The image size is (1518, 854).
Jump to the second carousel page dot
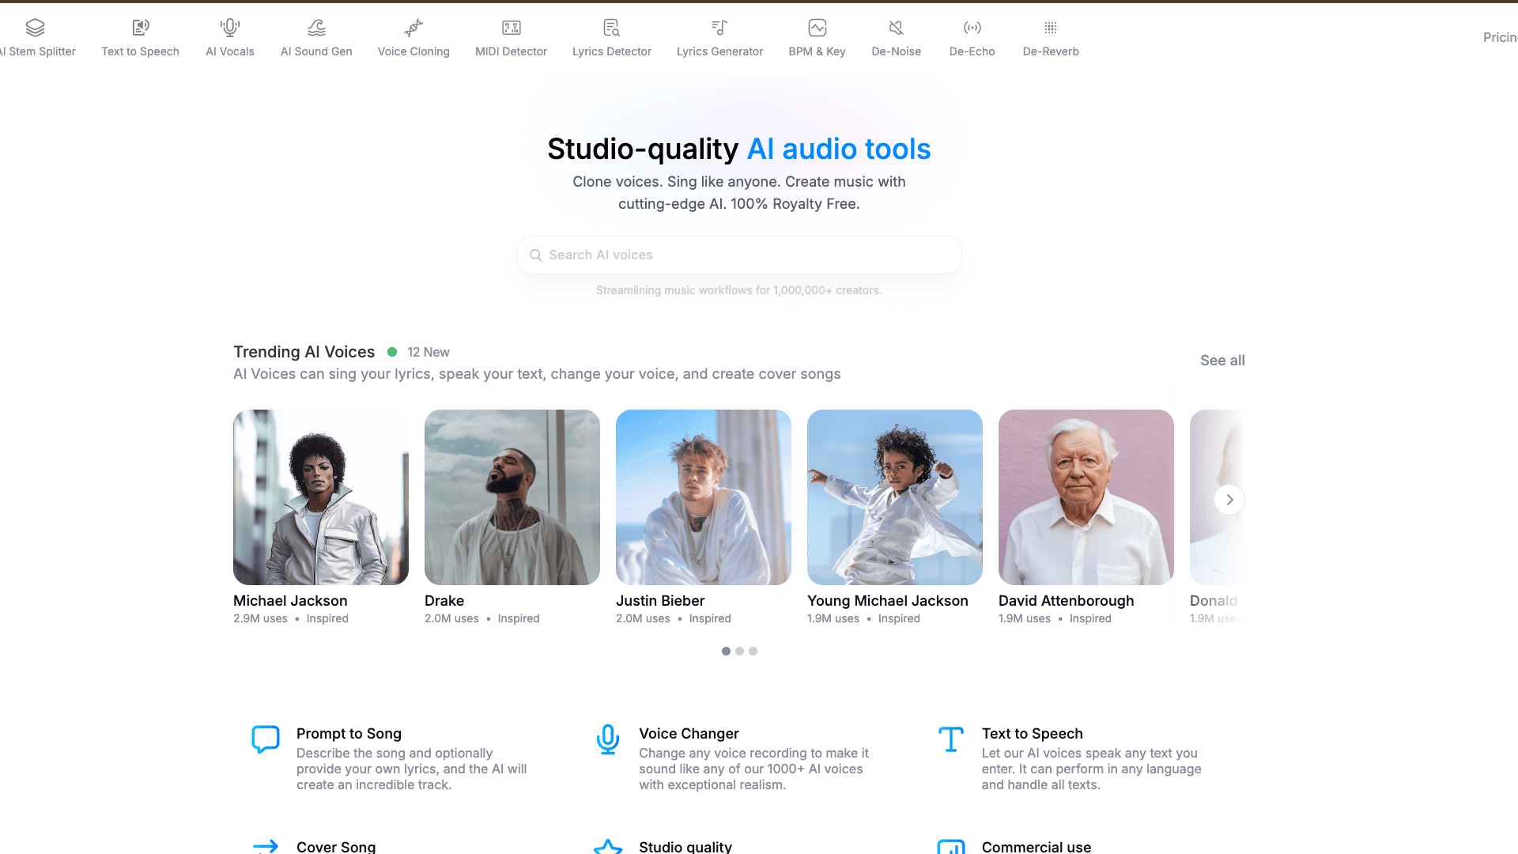[739, 652]
